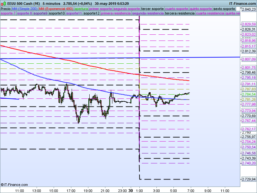Click the 2.840,23 price axis label

coord(249,9)
